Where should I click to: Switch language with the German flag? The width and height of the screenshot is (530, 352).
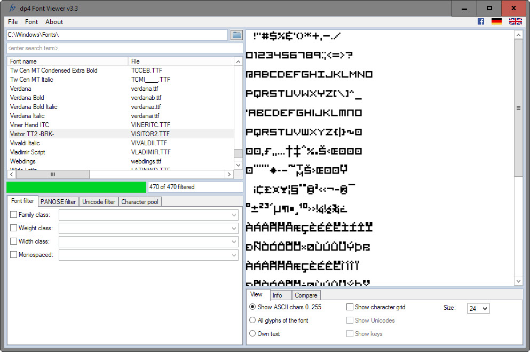(x=496, y=22)
